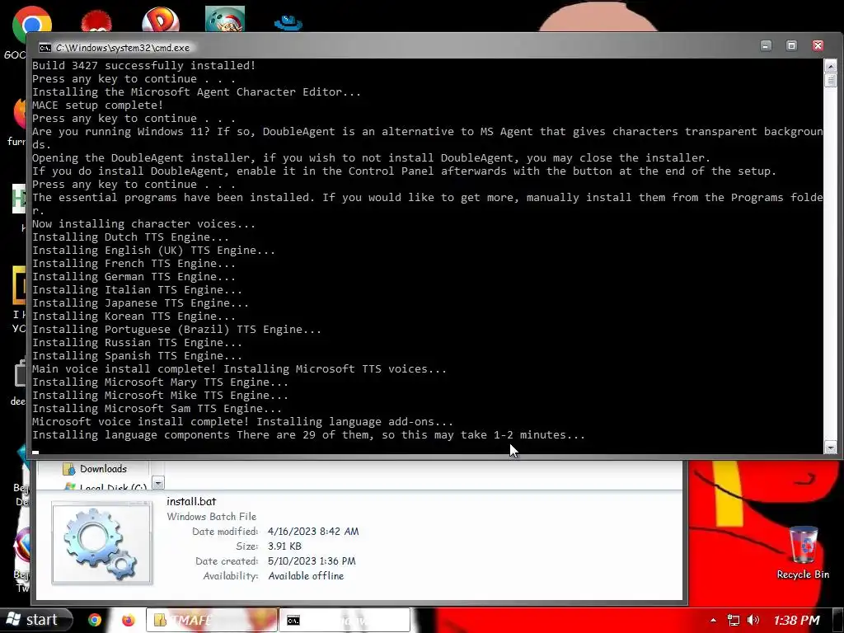Viewport: 844px width, 633px height.
Task: Click the 'Installing Korean TTS Engine...' line
Action: (134, 316)
